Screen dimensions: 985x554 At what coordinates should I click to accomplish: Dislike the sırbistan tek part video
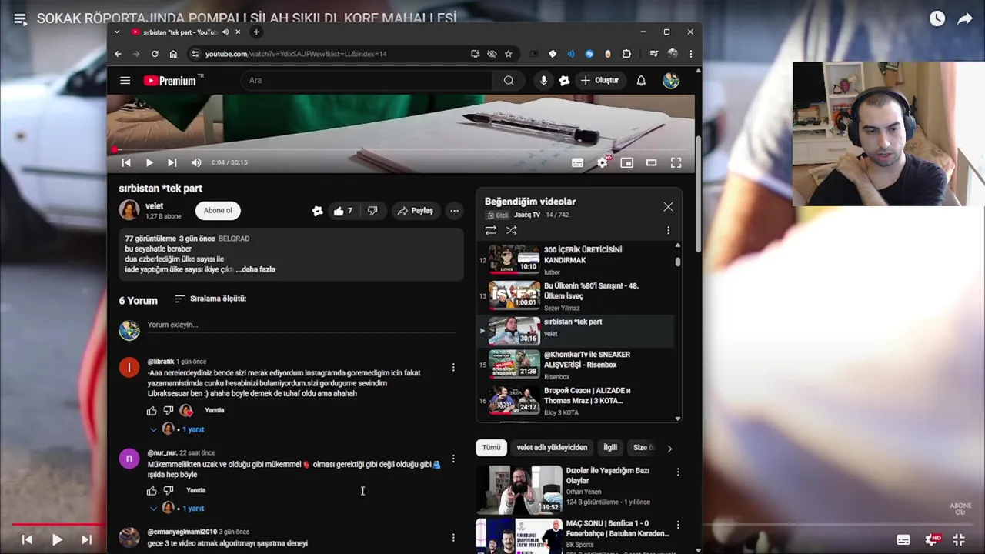click(x=372, y=211)
